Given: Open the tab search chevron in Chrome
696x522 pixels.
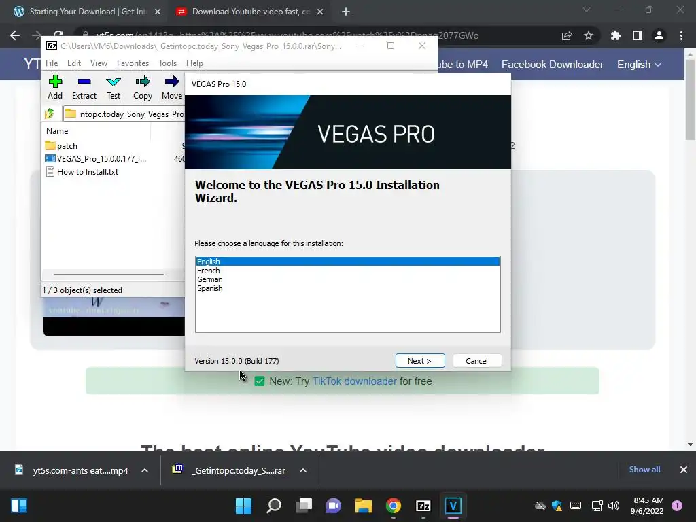Looking at the screenshot, I should (x=587, y=10).
